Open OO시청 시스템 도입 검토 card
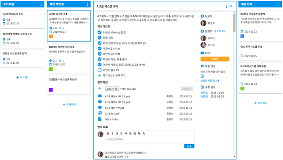This screenshot has width=283, height=160. point(69,59)
